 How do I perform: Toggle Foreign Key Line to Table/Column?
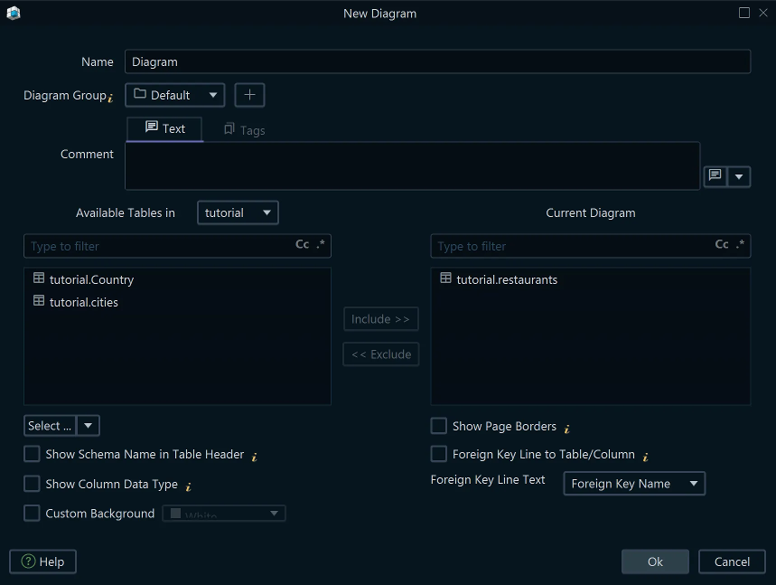438,454
